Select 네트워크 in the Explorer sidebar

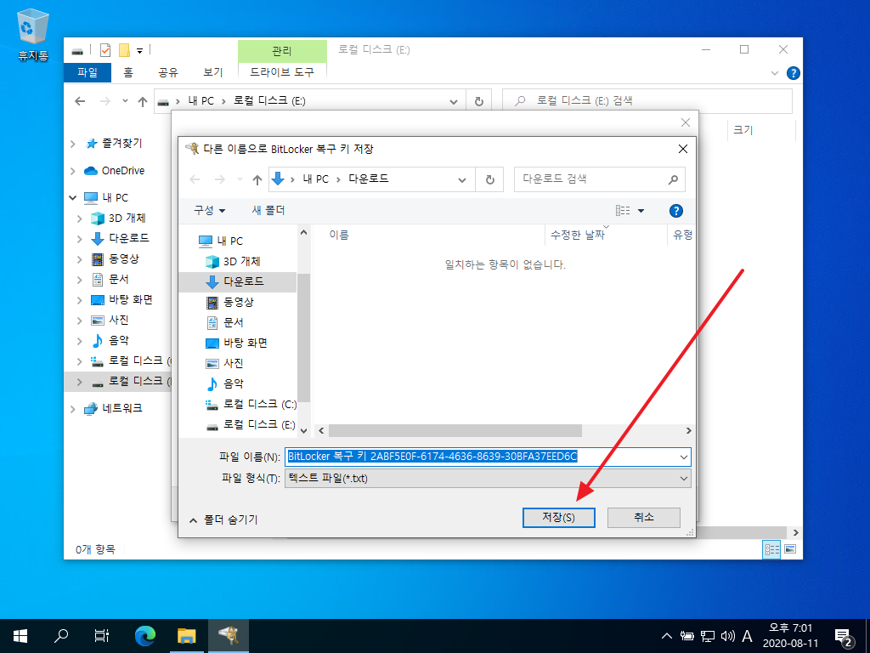(x=113, y=409)
